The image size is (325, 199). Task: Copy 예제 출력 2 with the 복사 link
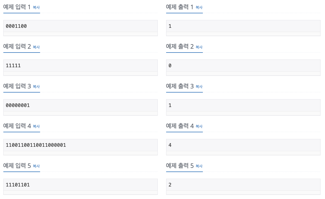pyautogui.click(x=199, y=47)
